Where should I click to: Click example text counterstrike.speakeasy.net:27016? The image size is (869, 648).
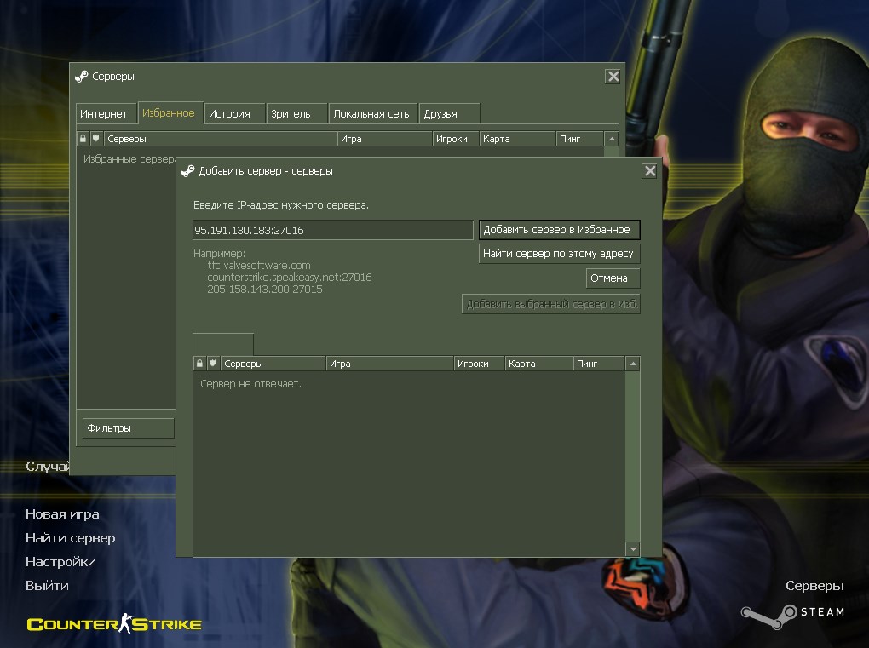tap(290, 278)
